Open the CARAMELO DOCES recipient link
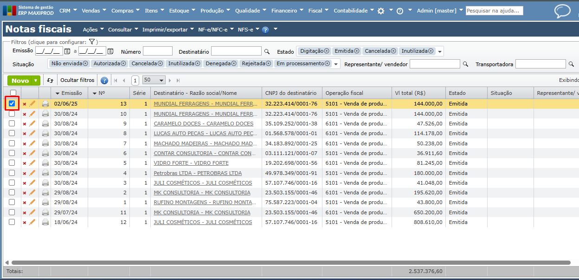Screen dimensions: 579x280 point(203,124)
